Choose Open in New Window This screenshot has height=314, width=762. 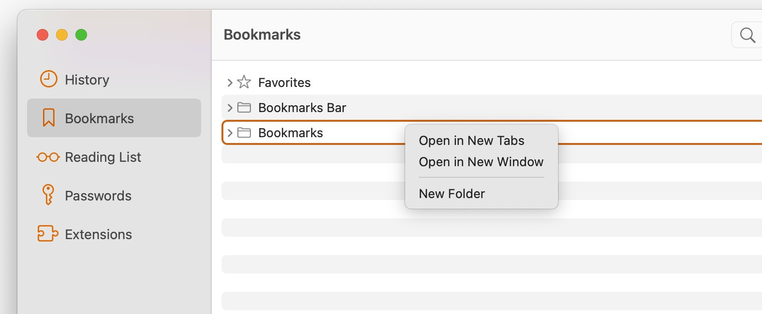coord(481,162)
